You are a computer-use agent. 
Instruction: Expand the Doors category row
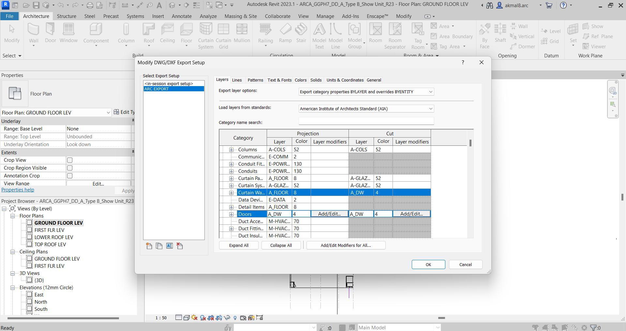point(231,214)
